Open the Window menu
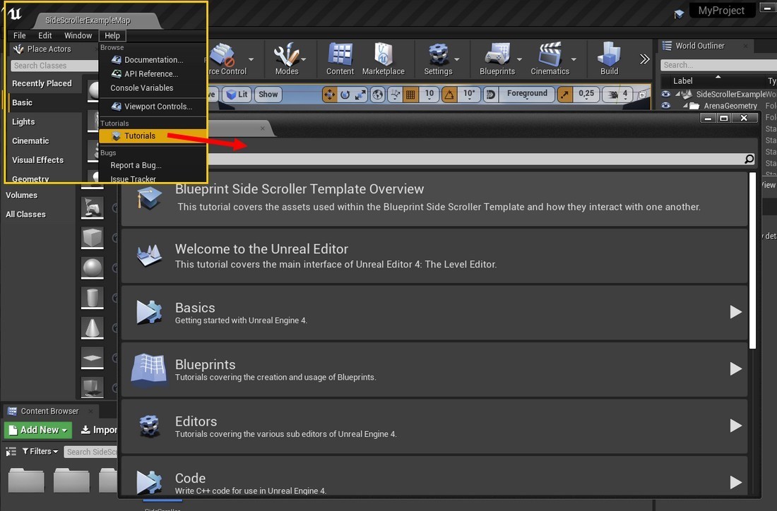 pos(78,36)
